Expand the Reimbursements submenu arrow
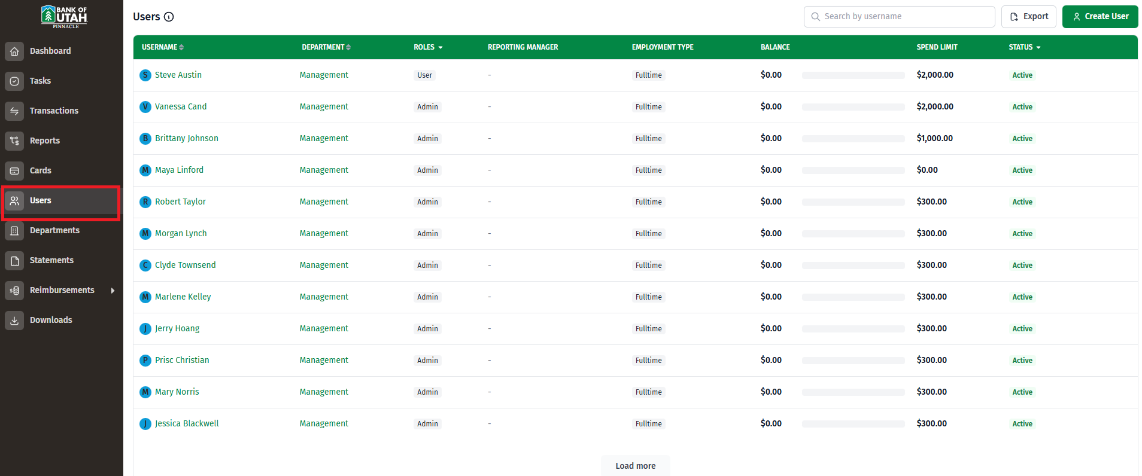Image resolution: width=1142 pixels, height=476 pixels. click(x=113, y=291)
